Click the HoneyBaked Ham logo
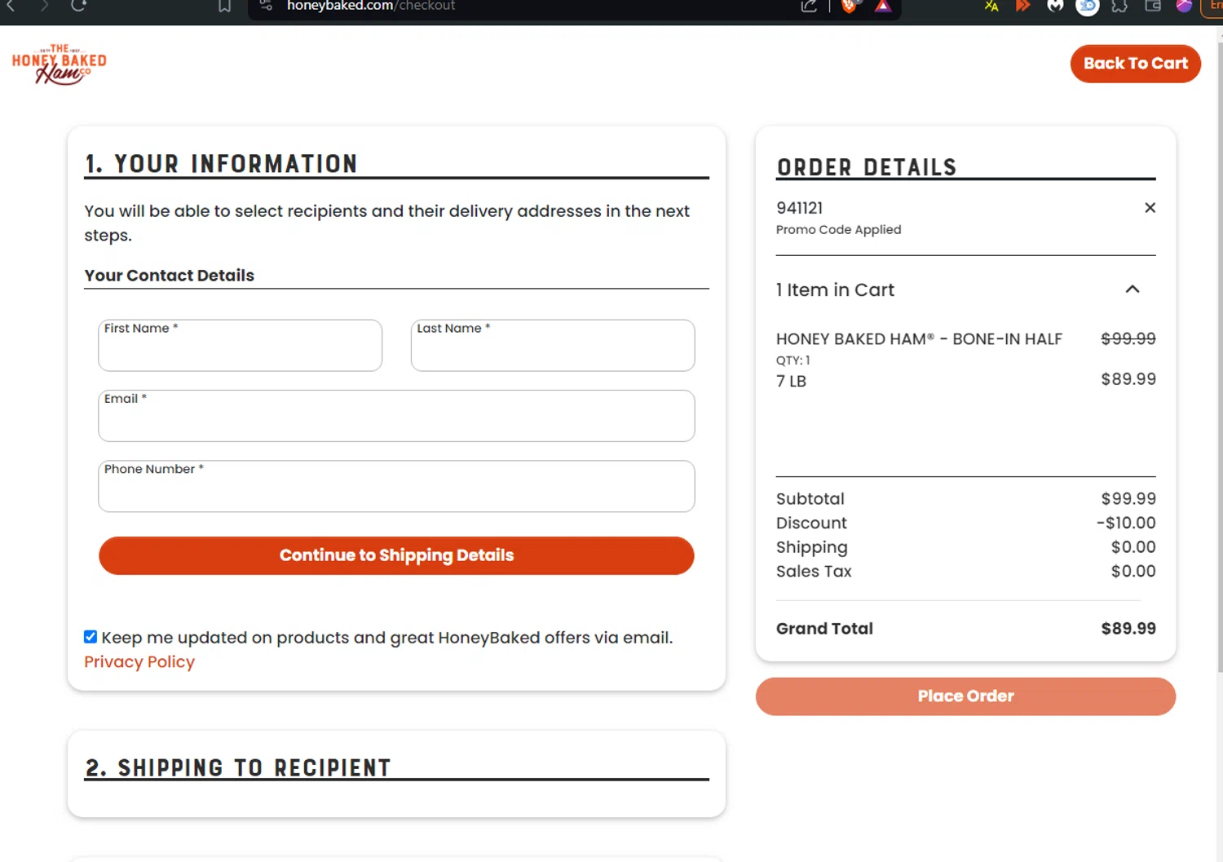 60,64
